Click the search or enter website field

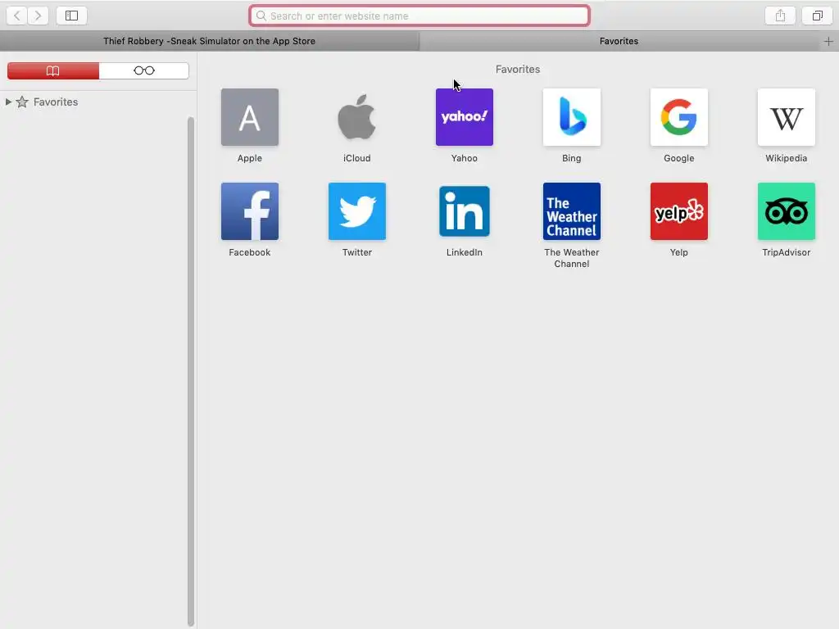coord(419,16)
